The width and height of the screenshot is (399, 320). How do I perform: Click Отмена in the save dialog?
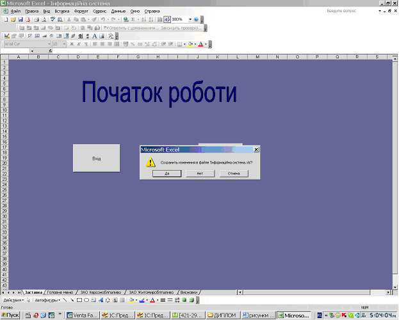pos(234,173)
